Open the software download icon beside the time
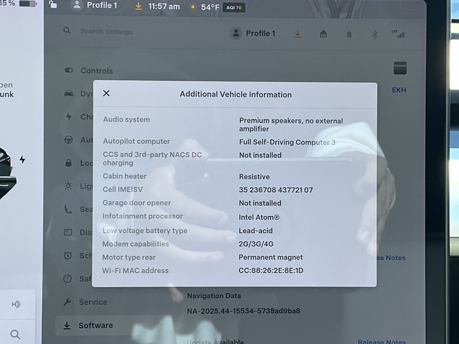 point(139,6)
